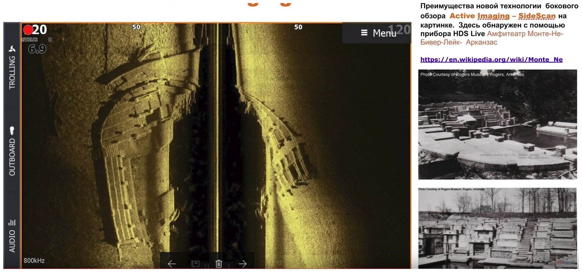The width and height of the screenshot is (582, 272).
Task: Click the audio equalizer bars icon
Action: [12, 222]
